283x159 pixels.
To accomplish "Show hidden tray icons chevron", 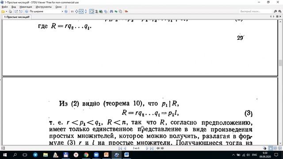I will (233, 155).
